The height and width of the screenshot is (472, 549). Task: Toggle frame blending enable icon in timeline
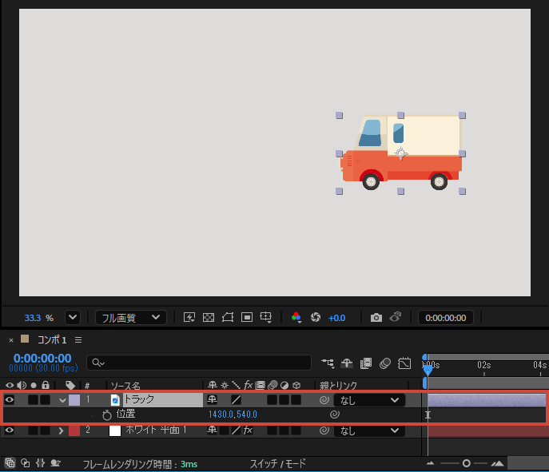(366, 363)
